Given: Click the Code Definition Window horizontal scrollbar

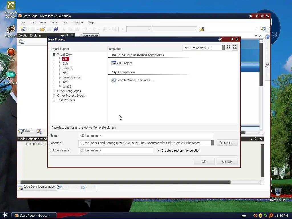Looking at the screenshot, I should pyautogui.click(x=125, y=182).
